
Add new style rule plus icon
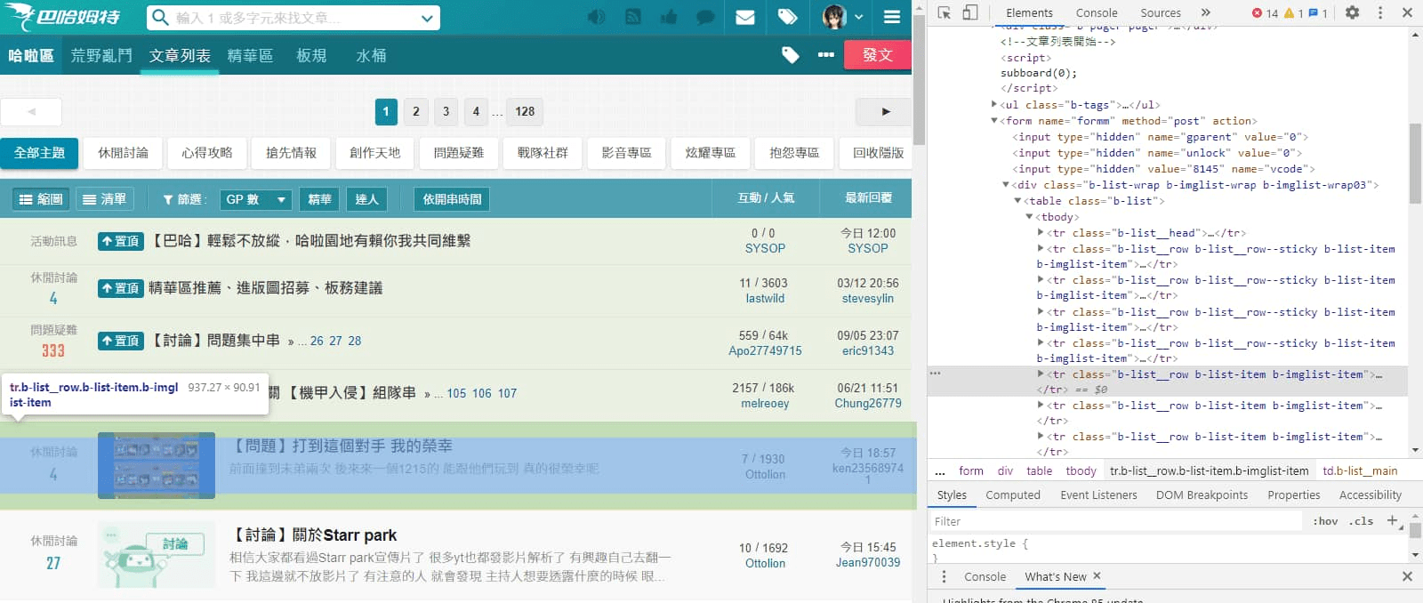1393,521
